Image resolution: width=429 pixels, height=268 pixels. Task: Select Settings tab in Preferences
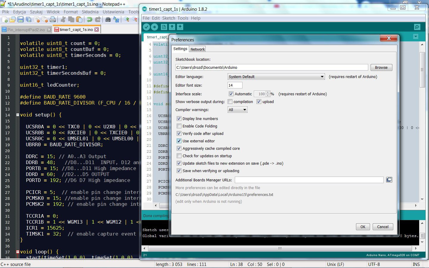(180, 49)
